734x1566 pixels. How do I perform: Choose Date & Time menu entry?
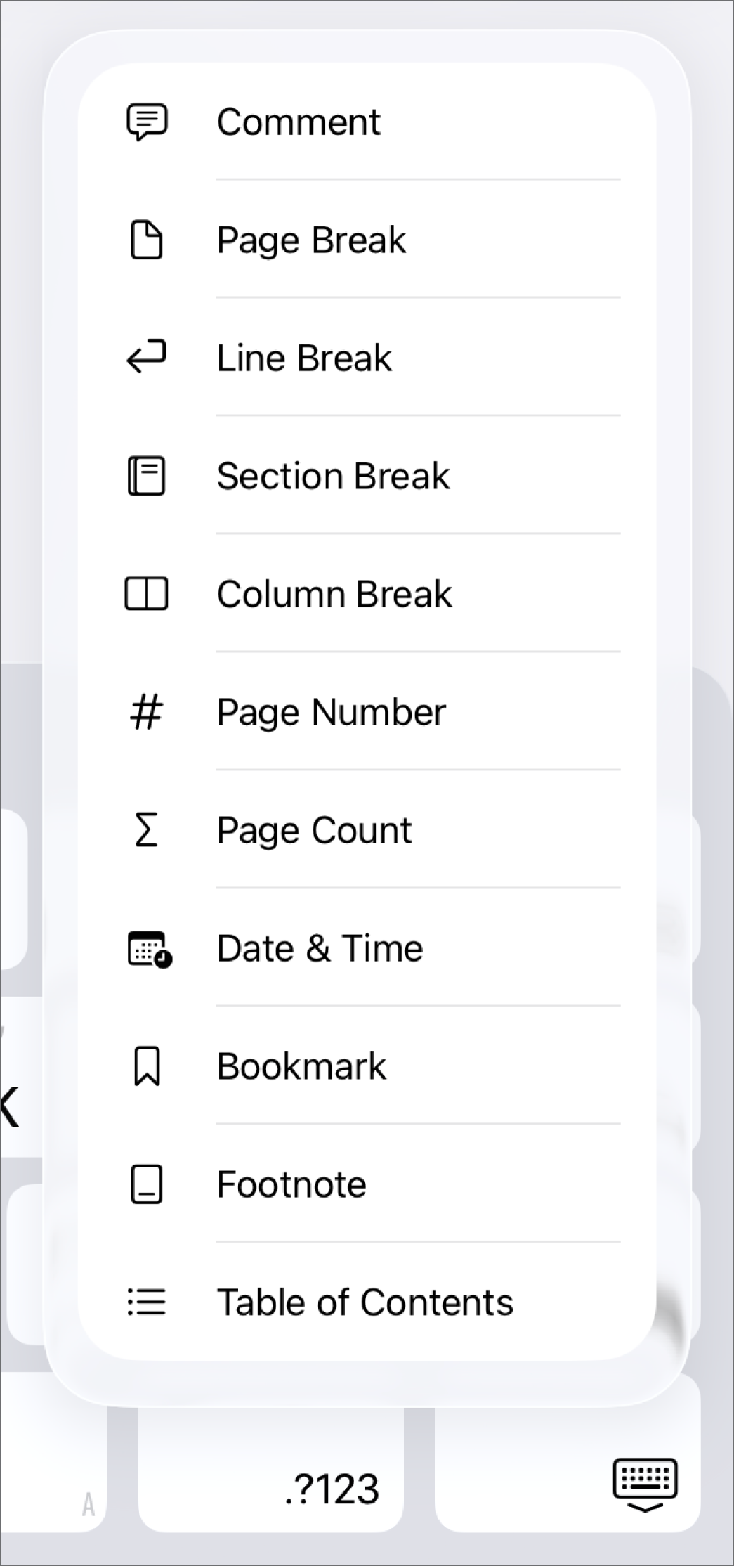coord(320,949)
